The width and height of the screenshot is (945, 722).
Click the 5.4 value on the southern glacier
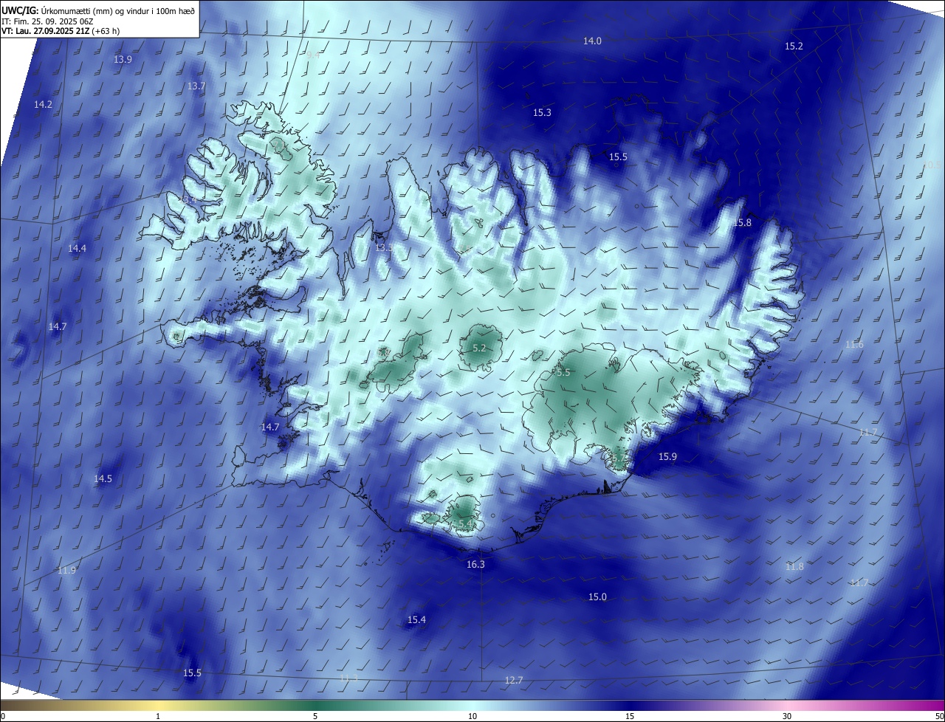point(466,523)
